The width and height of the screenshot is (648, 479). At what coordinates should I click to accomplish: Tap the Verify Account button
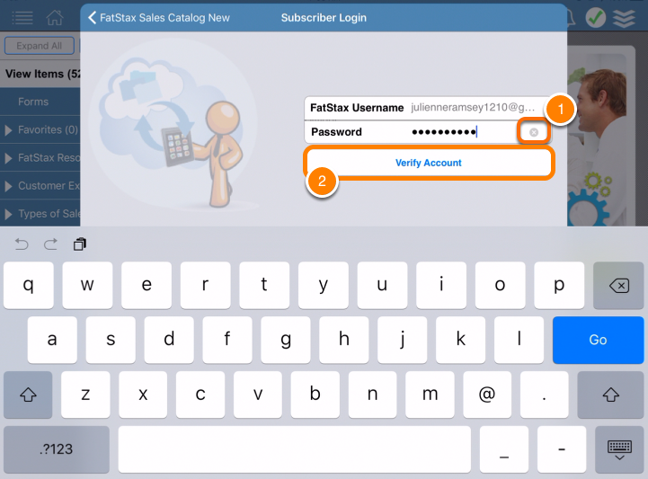tap(429, 163)
